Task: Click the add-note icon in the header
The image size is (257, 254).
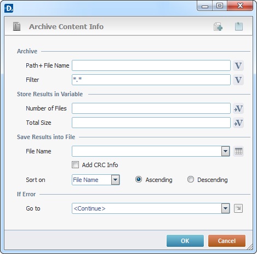Action: pos(218,27)
